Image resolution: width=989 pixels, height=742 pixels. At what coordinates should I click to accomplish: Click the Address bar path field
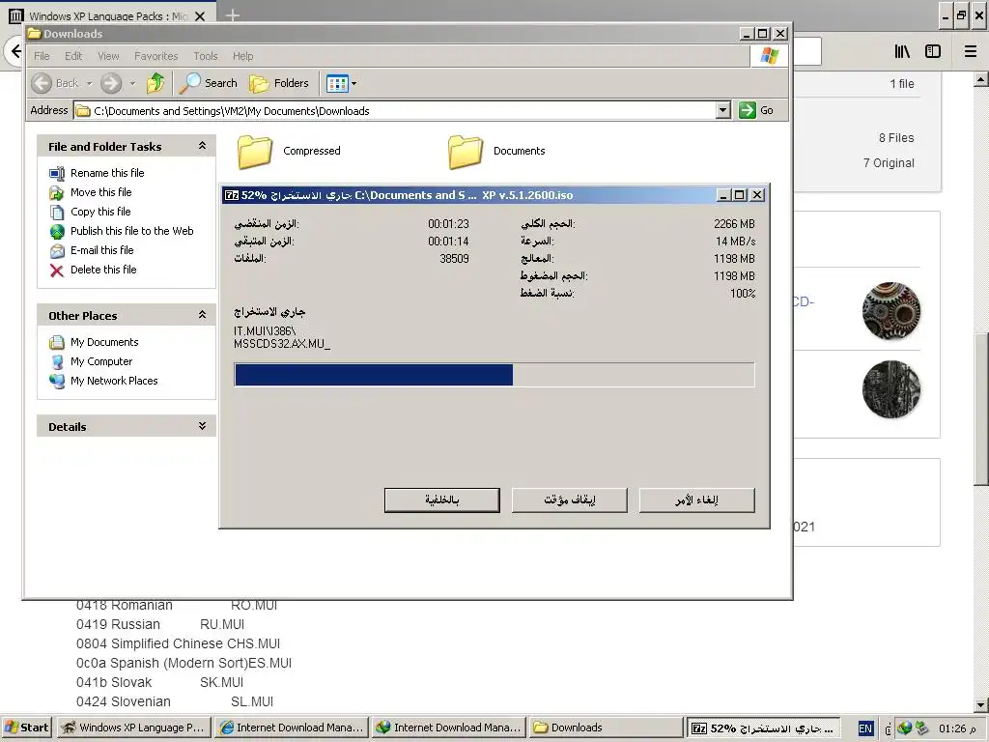395,110
